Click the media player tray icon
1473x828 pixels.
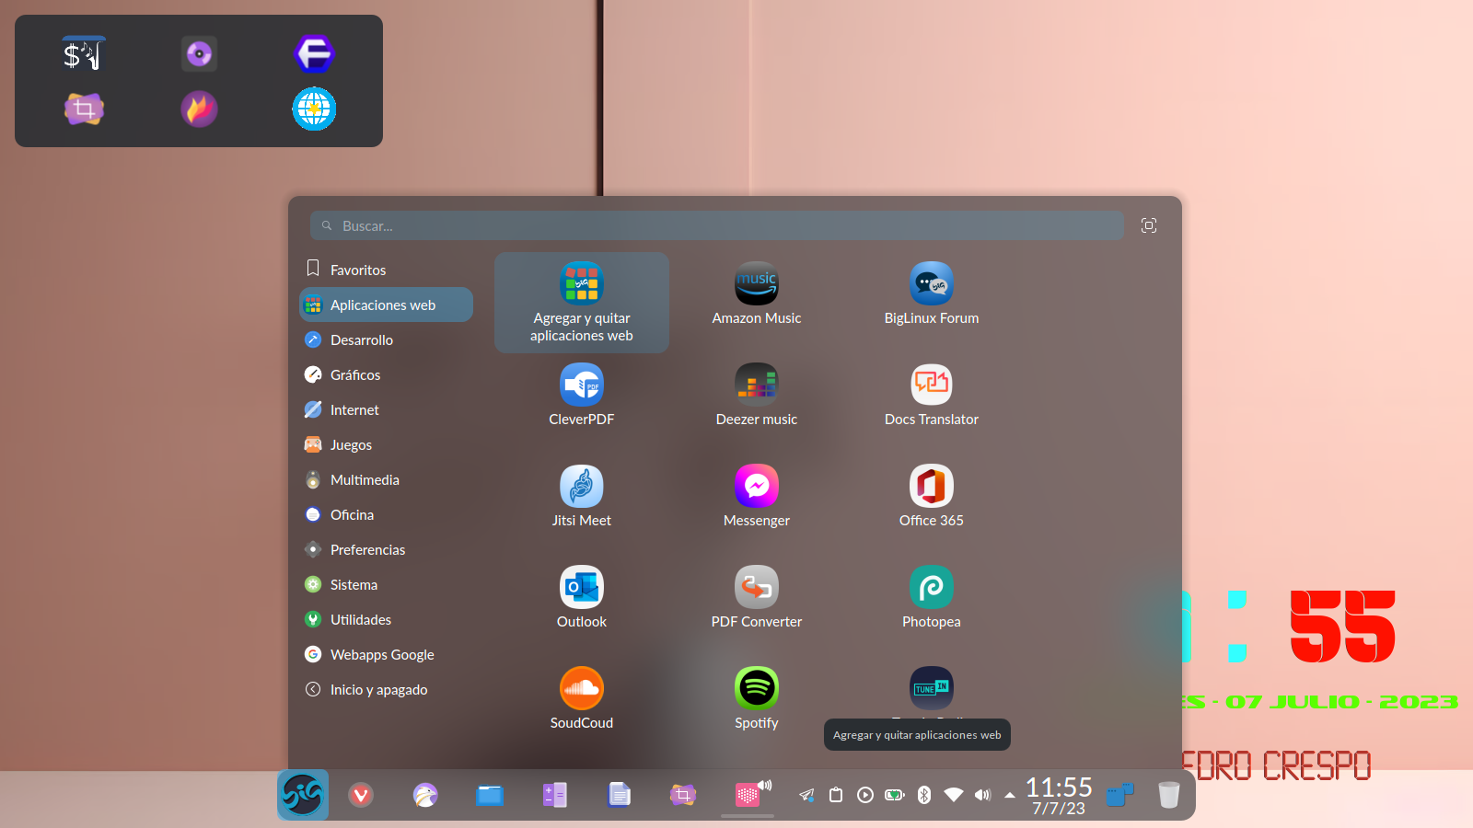tap(865, 795)
